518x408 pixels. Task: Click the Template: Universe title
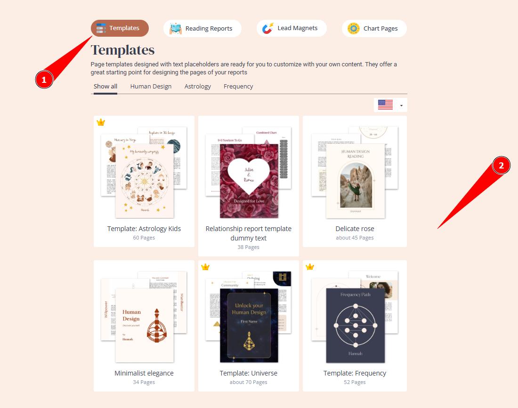pyautogui.click(x=249, y=373)
